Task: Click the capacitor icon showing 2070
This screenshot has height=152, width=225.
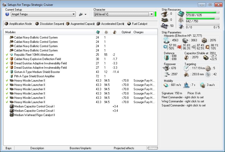Action: click(186, 58)
